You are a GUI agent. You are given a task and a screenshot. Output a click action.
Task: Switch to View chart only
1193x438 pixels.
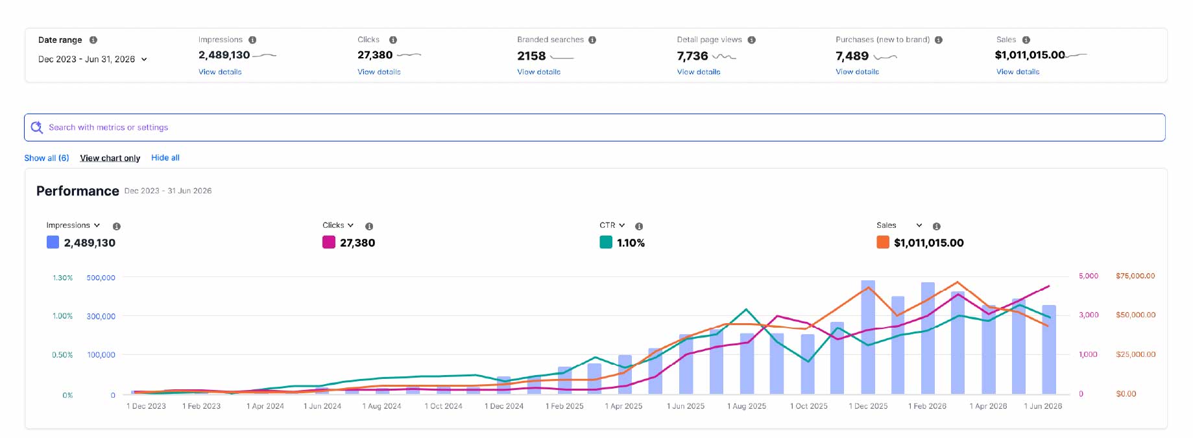pos(110,158)
